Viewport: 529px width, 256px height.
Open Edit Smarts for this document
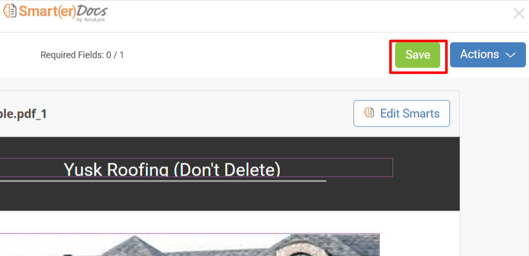point(401,113)
